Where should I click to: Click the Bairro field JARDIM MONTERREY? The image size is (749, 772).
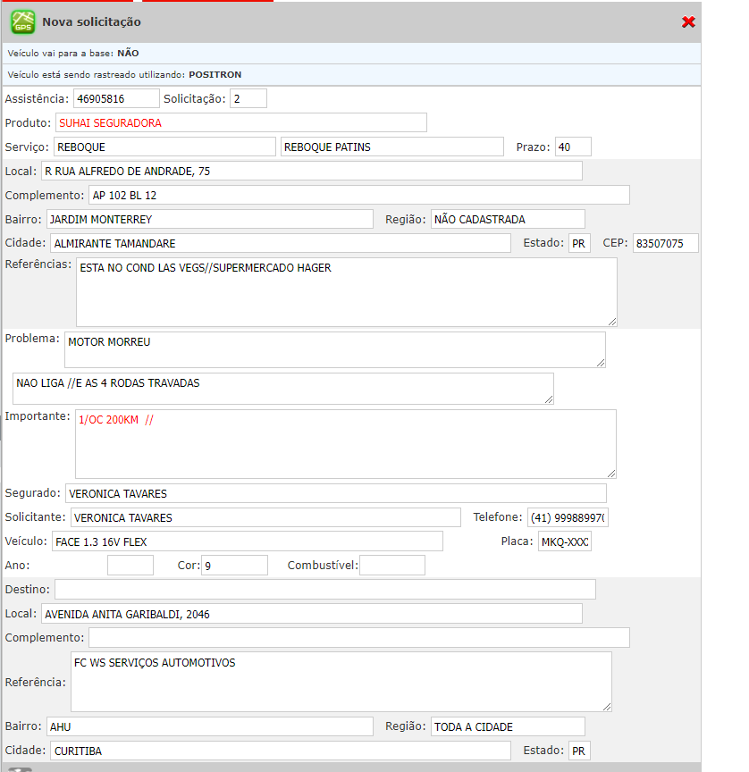point(209,219)
